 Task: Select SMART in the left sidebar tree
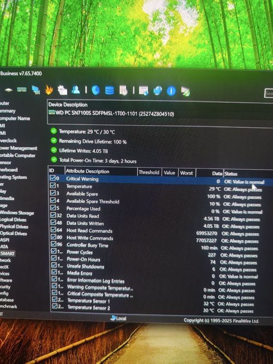point(7,253)
